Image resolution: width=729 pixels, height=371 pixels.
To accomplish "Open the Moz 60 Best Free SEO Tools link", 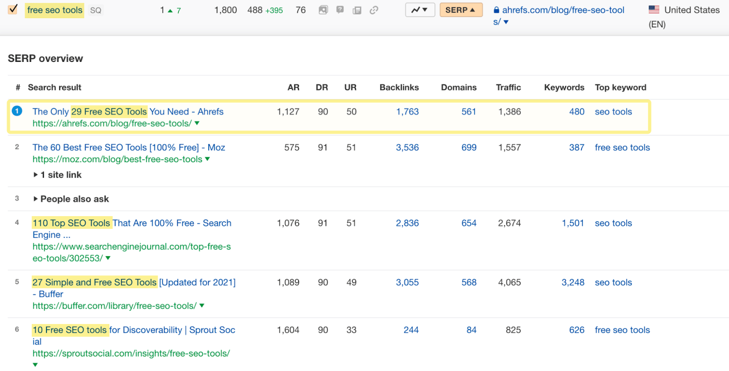I will tap(128, 147).
